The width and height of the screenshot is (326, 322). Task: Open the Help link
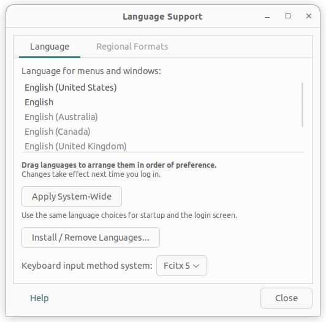click(39, 298)
